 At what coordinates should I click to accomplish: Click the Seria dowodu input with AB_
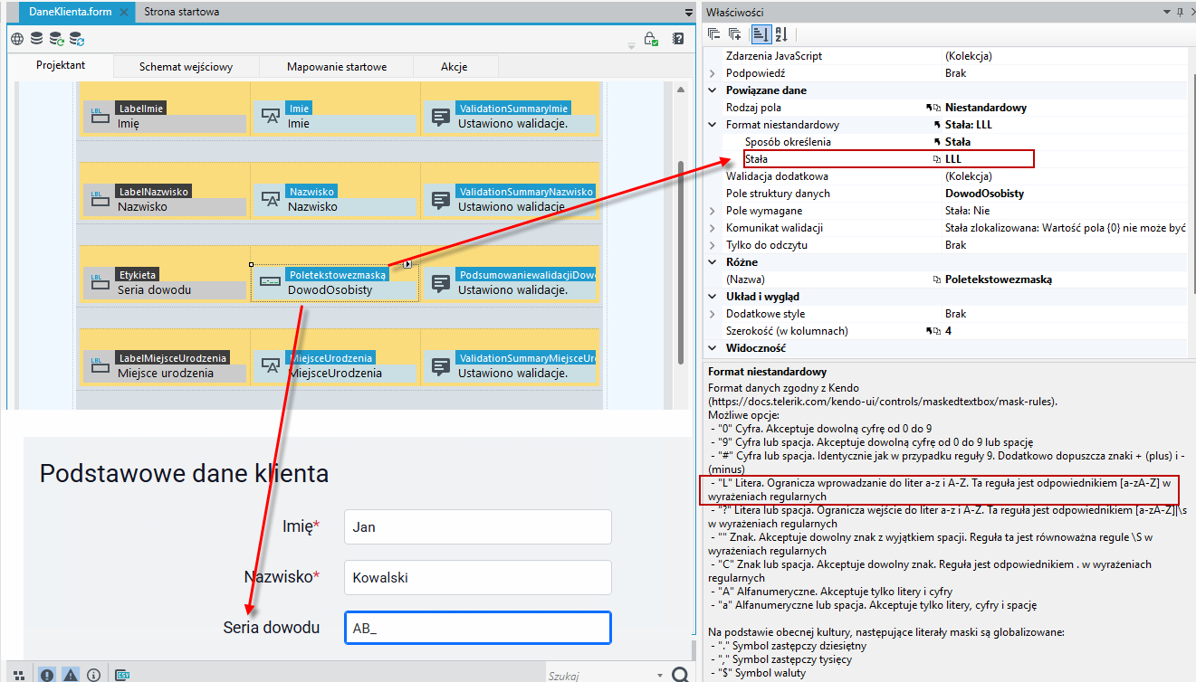tap(477, 628)
